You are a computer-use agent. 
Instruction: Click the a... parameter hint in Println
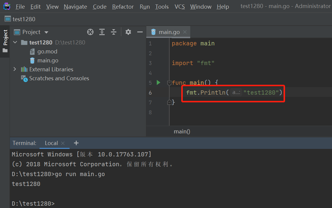pos(236,93)
